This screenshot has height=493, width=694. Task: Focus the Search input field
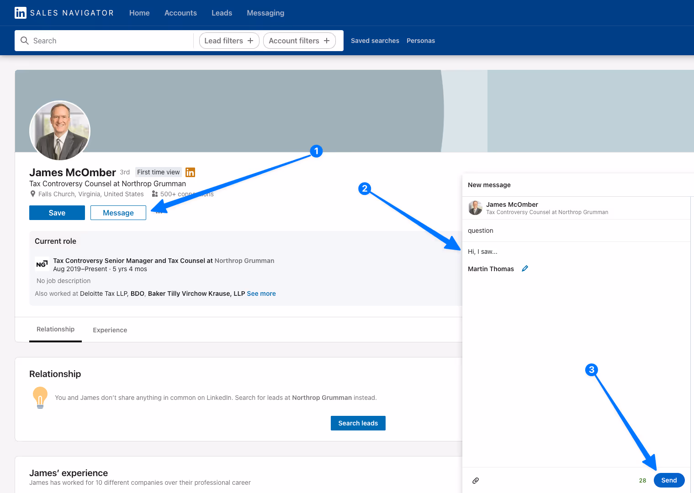104,41
